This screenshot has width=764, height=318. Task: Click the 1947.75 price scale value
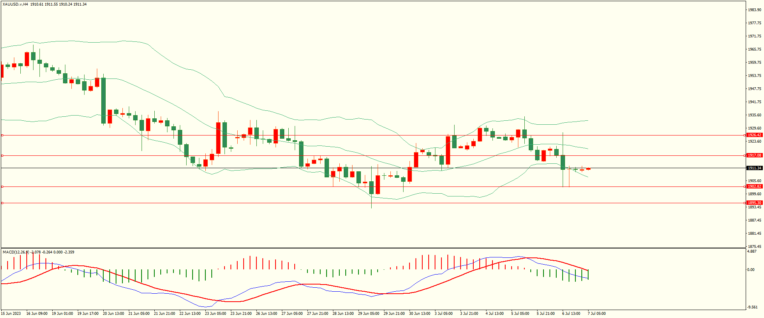coord(754,89)
